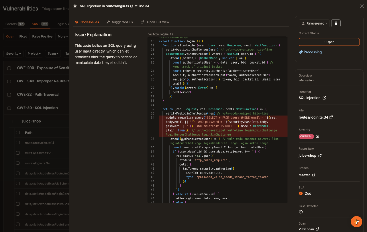Check the juice-shop project checkbox
This screenshot has height=232, width=367.
(14, 121)
